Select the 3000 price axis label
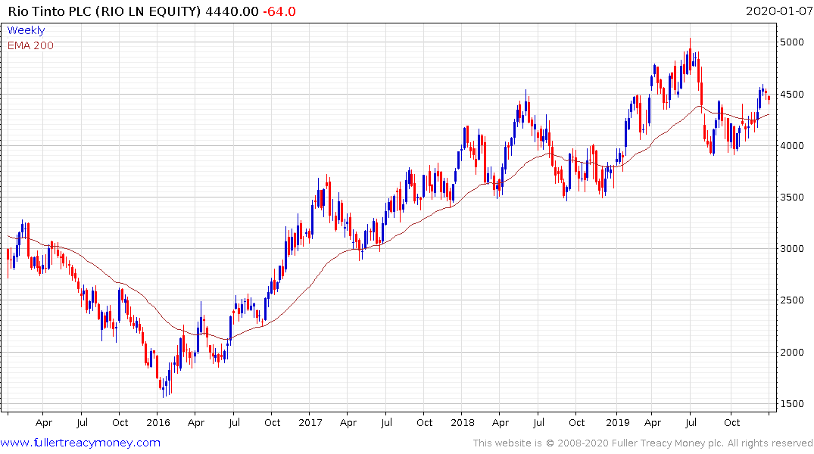Image resolution: width=814 pixels, height=454 pixels. point(792,248)
